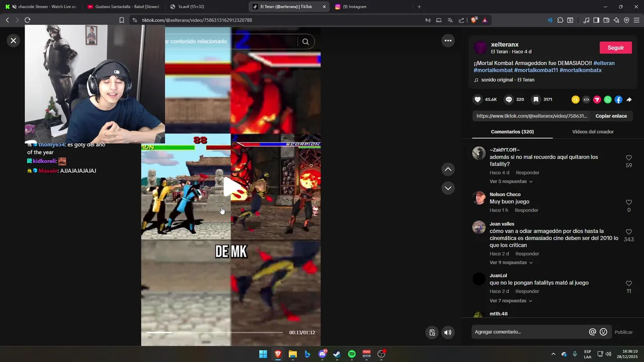Viewport: 644px width, 362px height.
Task: Open a new browser tab
Action: 419,7
